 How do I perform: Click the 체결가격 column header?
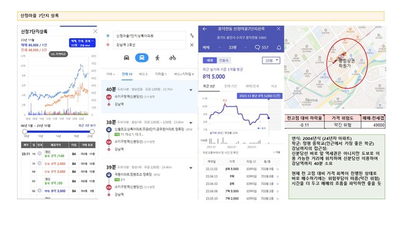click(x=56, y=145)
